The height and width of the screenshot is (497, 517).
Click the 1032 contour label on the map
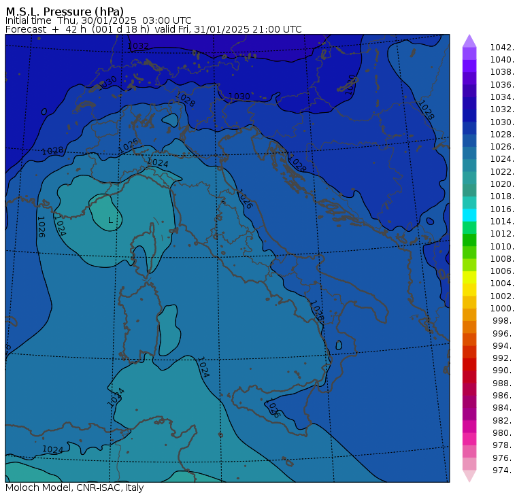(x=138, y=46)
